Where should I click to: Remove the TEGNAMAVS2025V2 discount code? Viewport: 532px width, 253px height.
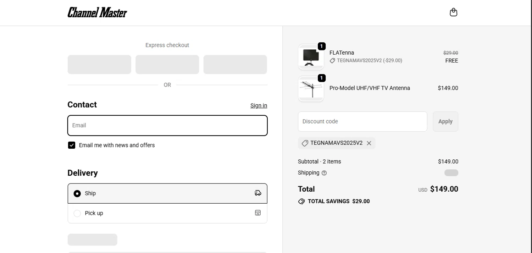[369, 143]
